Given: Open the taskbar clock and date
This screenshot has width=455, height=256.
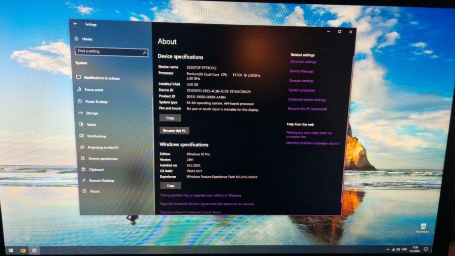Looking at the screenshot, I should click(415, 249).
